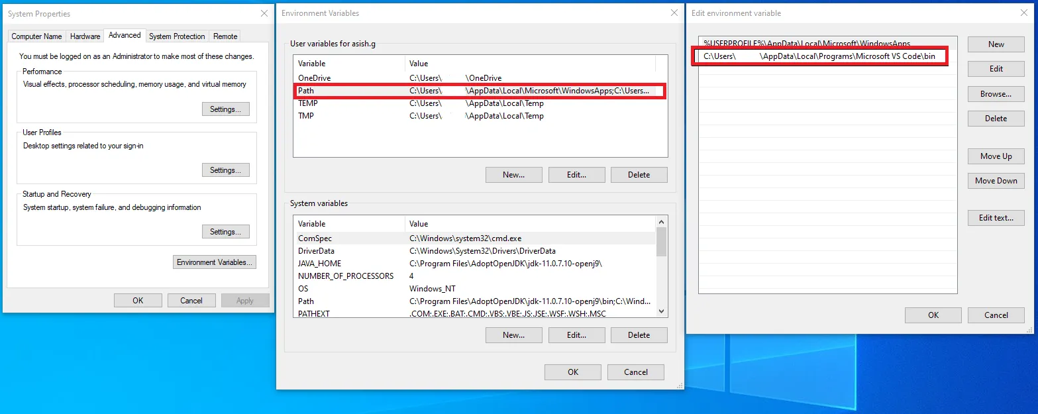Close the Environment Variables window
This screenshot has width=1038, height=414.
(674, 13)
